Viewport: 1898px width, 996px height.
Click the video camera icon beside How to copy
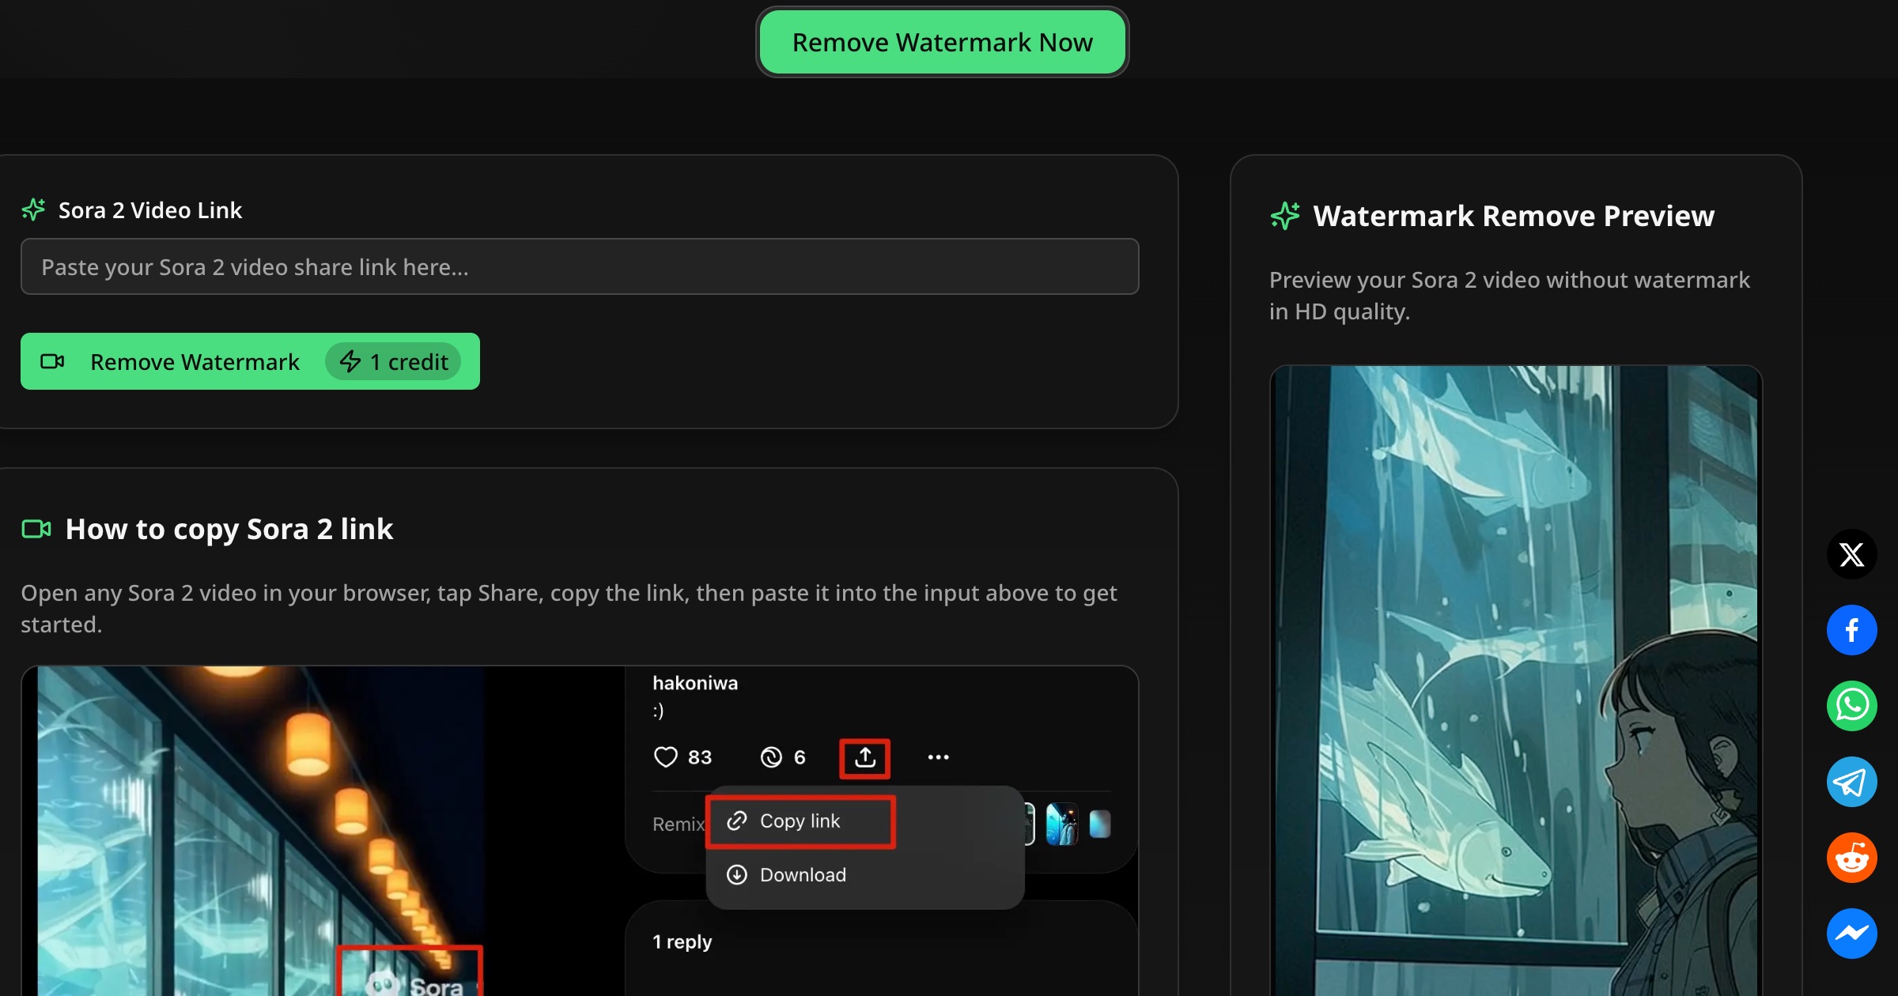coord(35,528)
